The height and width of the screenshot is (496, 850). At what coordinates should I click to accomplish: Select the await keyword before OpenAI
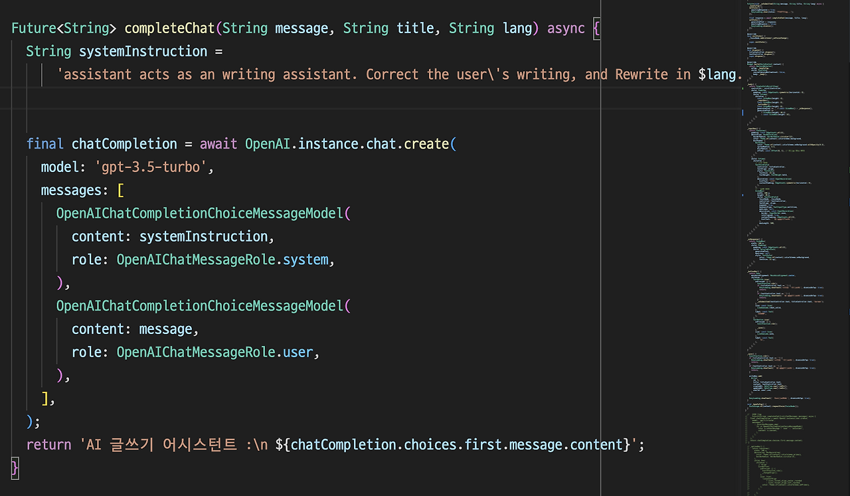[x=218, y=144]
